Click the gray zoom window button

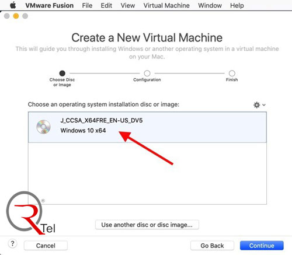[25, 16]
